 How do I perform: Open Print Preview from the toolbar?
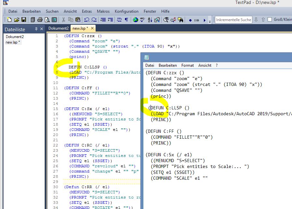coord(47,20)
